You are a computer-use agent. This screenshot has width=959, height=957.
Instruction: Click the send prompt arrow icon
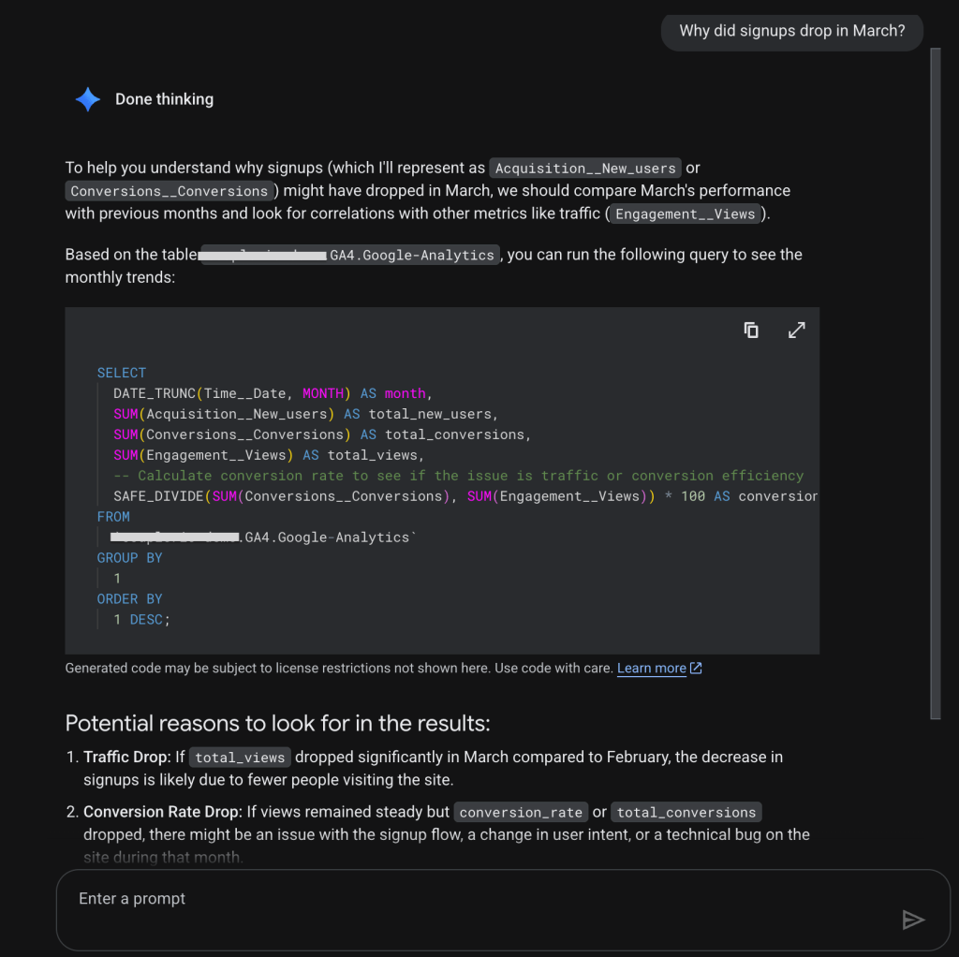pyautogui.click(x=912, y=920)
